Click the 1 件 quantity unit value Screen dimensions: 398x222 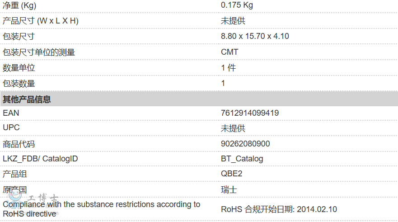point(228,68)
